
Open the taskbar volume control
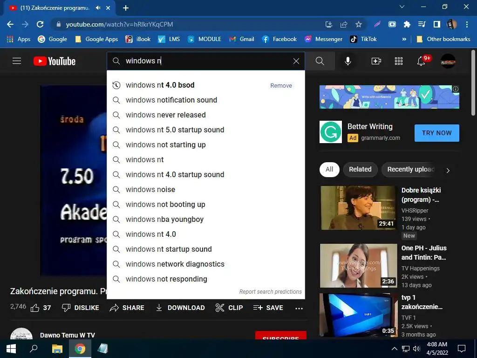coord(416,349)
